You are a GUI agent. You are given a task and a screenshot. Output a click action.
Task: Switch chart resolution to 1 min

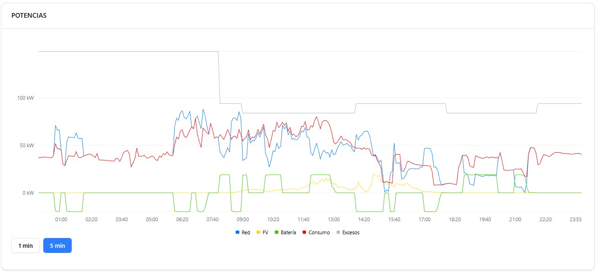(x=25, y=245)
